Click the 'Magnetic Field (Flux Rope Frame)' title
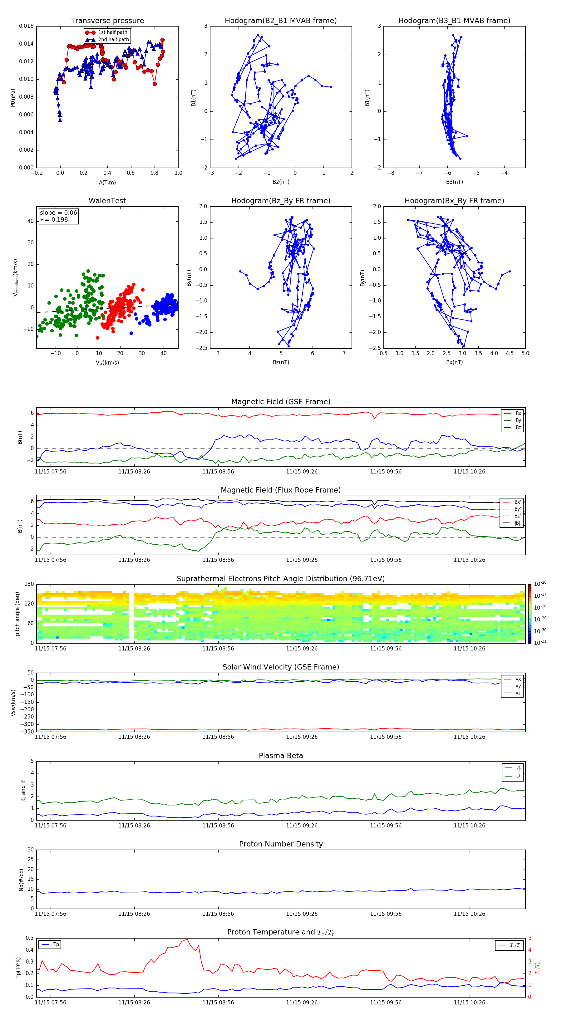562x1030 pixels. click(x=281, y=490)
